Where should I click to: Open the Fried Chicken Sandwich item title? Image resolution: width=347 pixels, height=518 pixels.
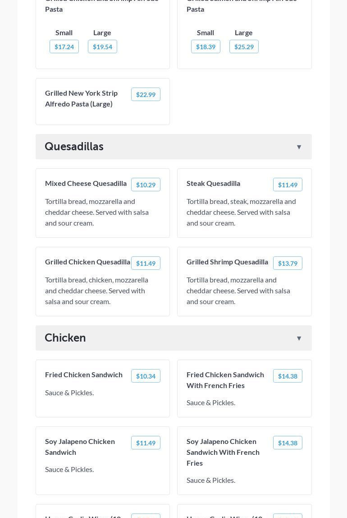pos(83,375)
